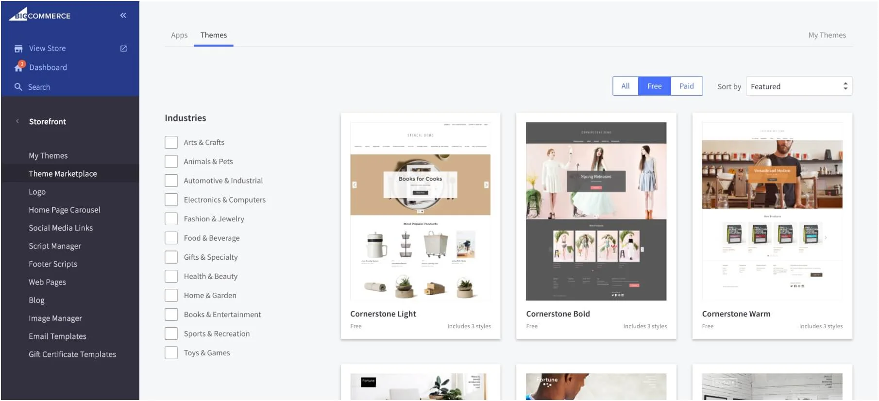This screenshot has height=401, width=879.
Task: Click the Dashboard notification badge
Action: click(22, 64)
